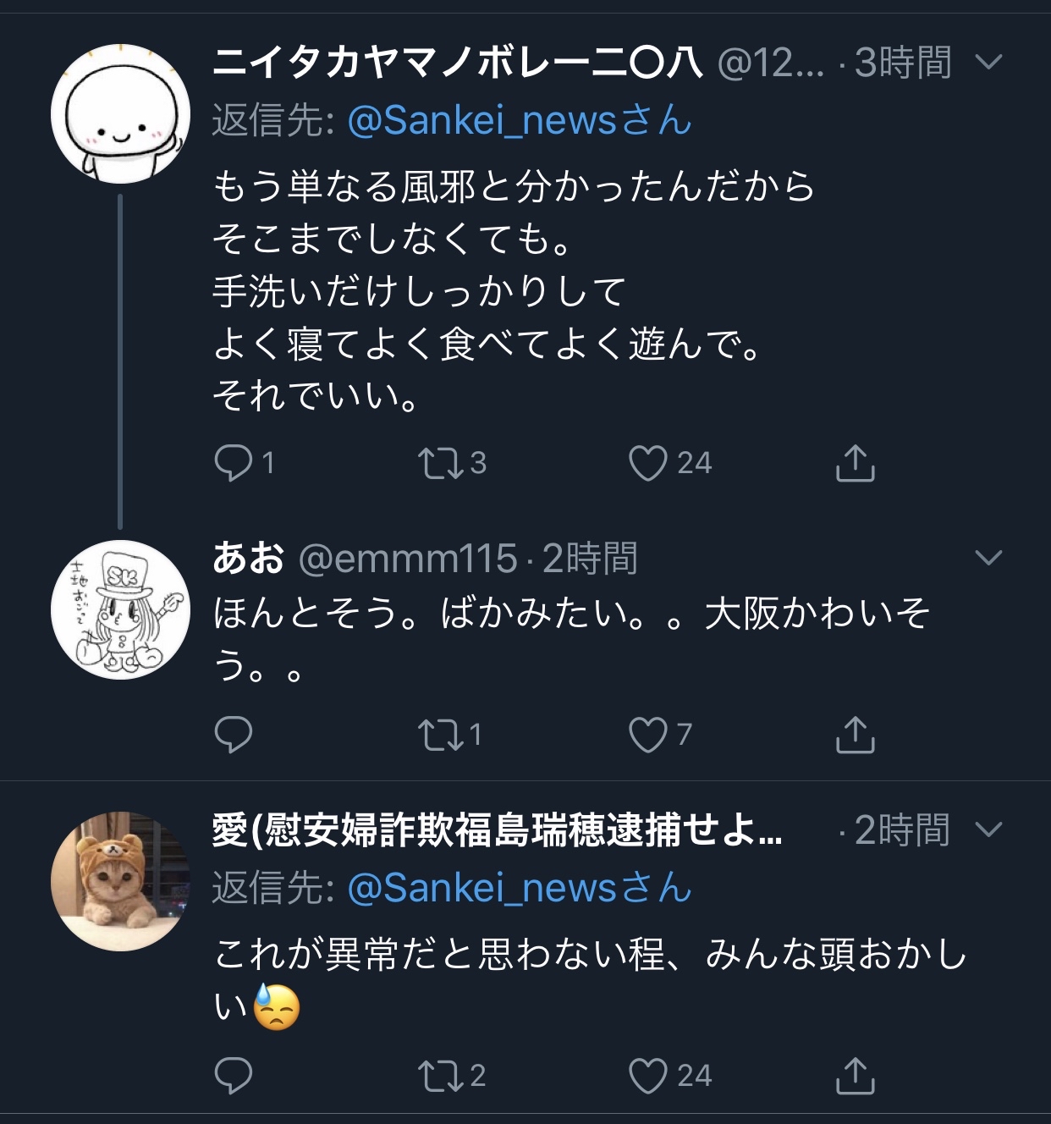The height and width of the screenshot is (1124, 1051).
Task: Like the これが異常だと思わない tweet
Action: point(648,1076)
